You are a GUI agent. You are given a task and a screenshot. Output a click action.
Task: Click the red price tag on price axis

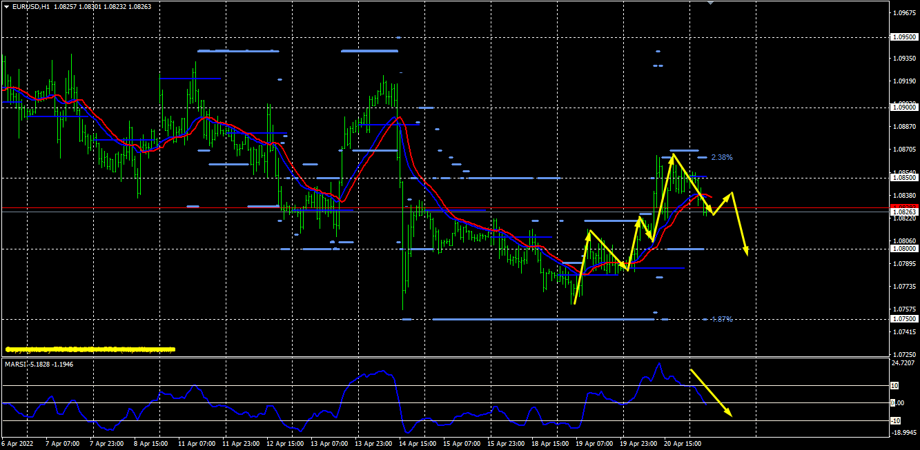905,206
